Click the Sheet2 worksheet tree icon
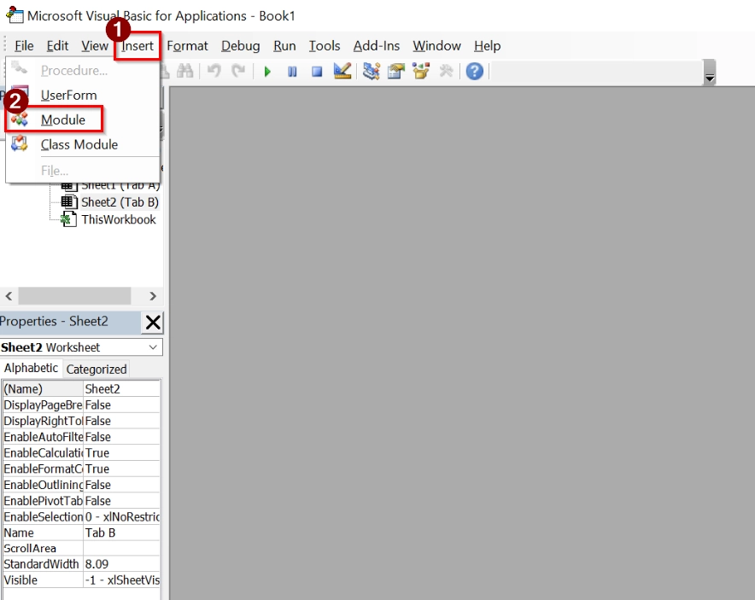This screenshot has height=600, width=755. (69, 202)
